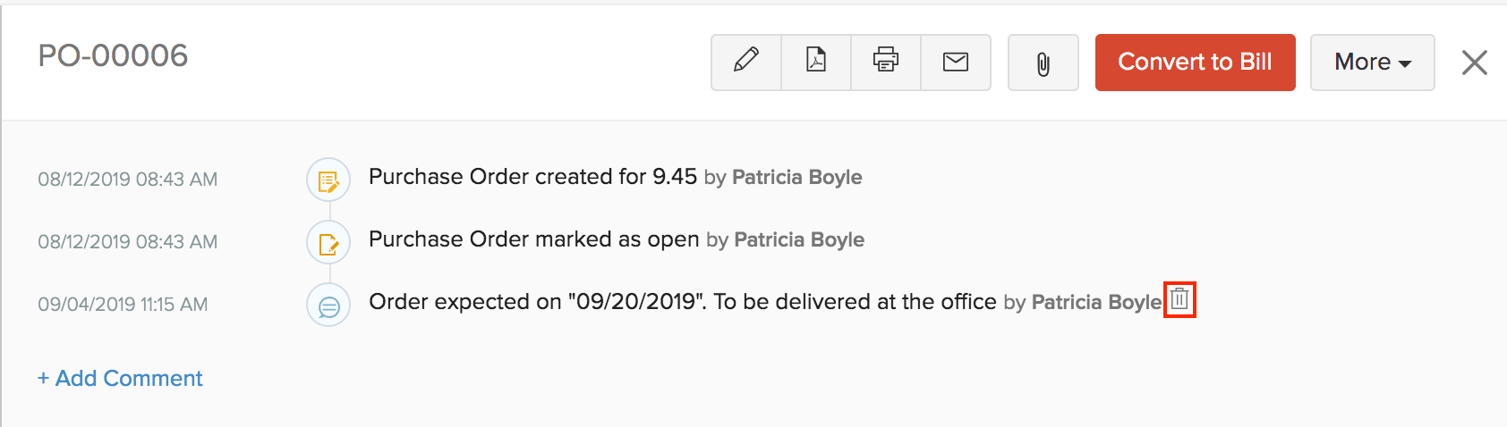Print the purchase order
Image resolution: width=1507 pixels, height=427 pixels.
point(886,62)
